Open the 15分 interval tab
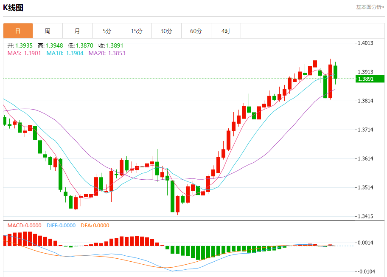Viewport: 387px width, 277px height. [x=137, y=31]
